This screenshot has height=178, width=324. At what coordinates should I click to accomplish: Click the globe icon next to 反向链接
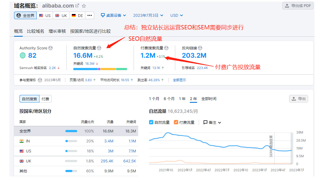point(200,48)
